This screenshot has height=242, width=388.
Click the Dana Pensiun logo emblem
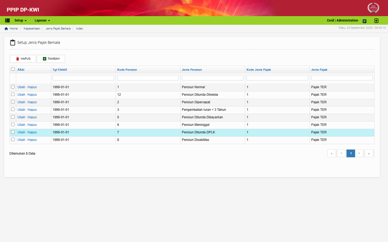point(373,8)
